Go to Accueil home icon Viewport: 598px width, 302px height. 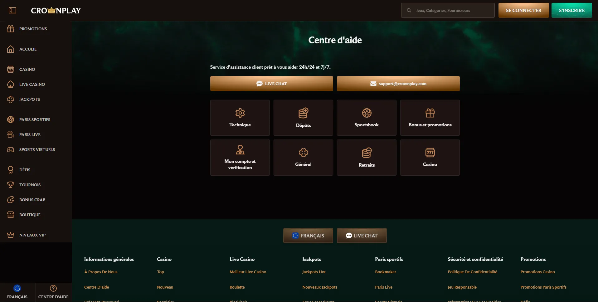[x=11, y=49]
